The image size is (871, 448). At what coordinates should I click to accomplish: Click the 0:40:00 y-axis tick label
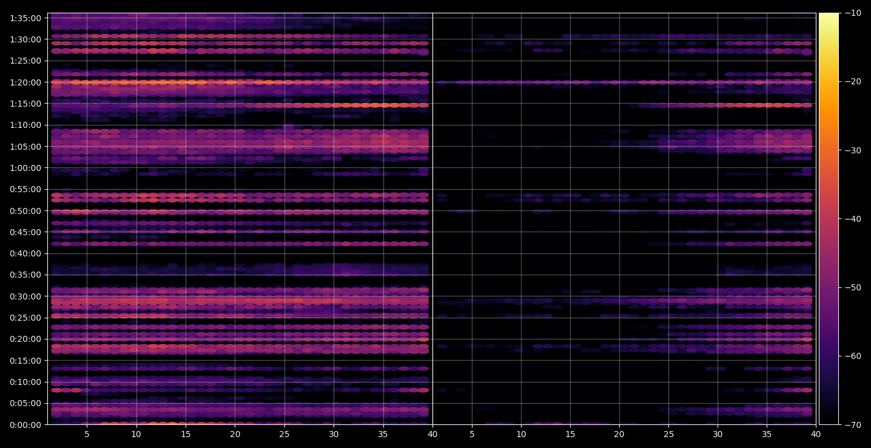pos(25,253)
